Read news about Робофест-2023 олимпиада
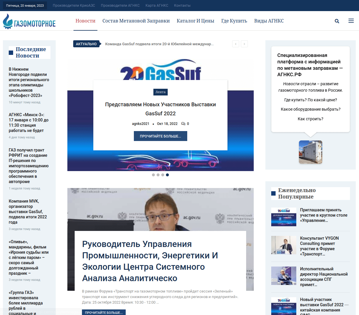 (x=29, y=82)
